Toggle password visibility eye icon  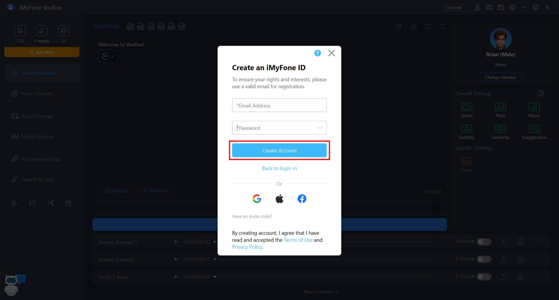coord(320,128)
